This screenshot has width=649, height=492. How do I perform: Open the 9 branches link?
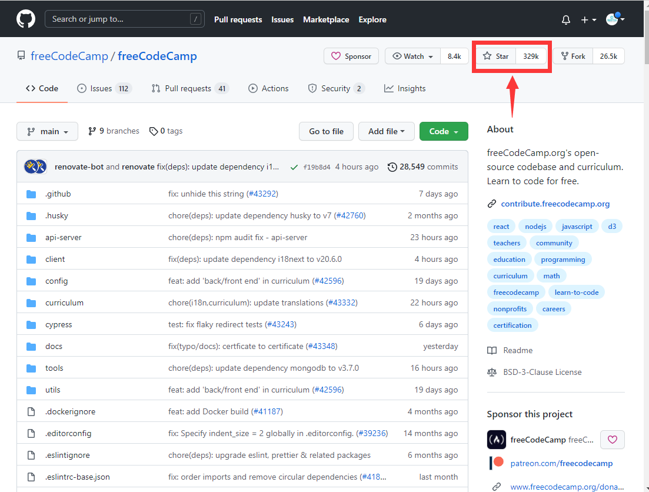pyautogui.click(x=114, y=131)
